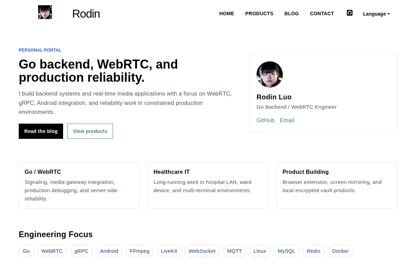Viewport: 416px width, 277px height.
Task: Open the CONTACT page
Action: tap(322, 14)
